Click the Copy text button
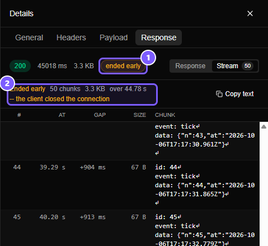Screen dimensions: 268x246 234,94
